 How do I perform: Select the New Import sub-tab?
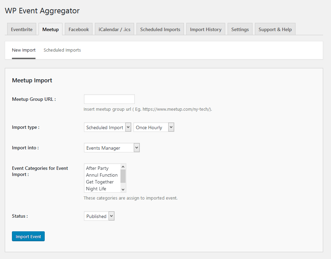(24, 50)
